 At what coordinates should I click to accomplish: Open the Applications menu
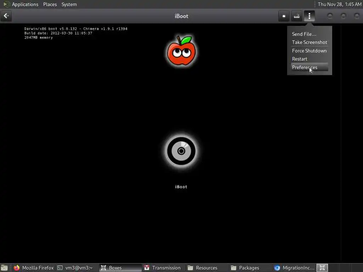[x=25, y=4]
